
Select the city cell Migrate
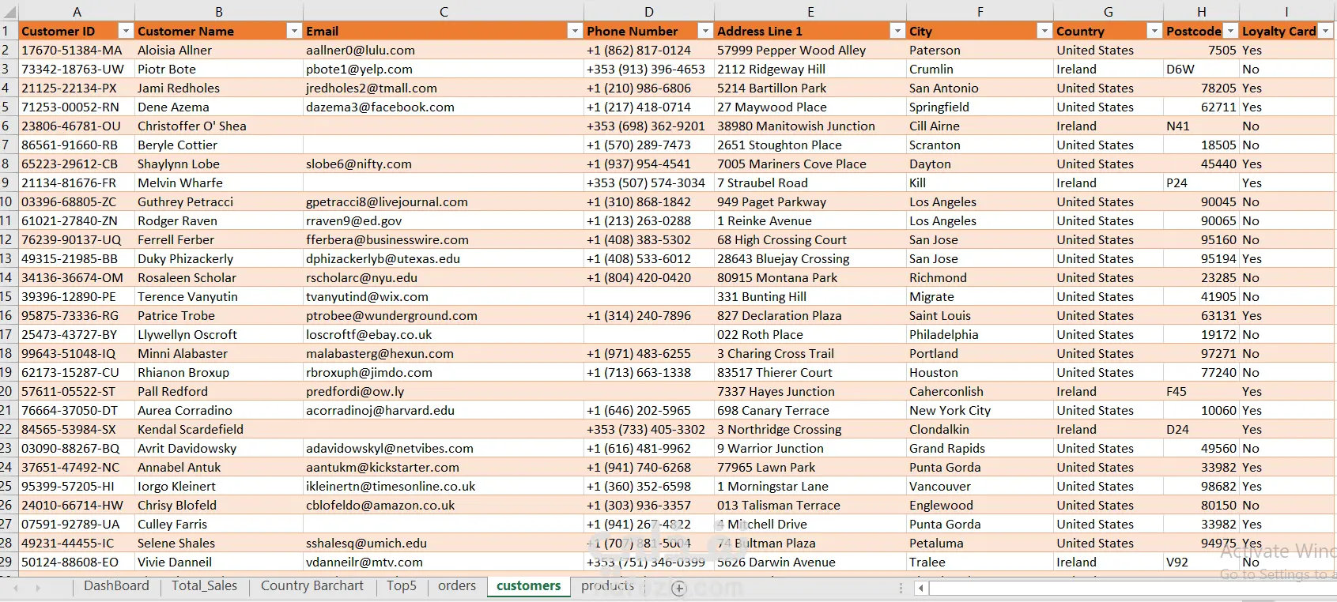click(980, 296)
